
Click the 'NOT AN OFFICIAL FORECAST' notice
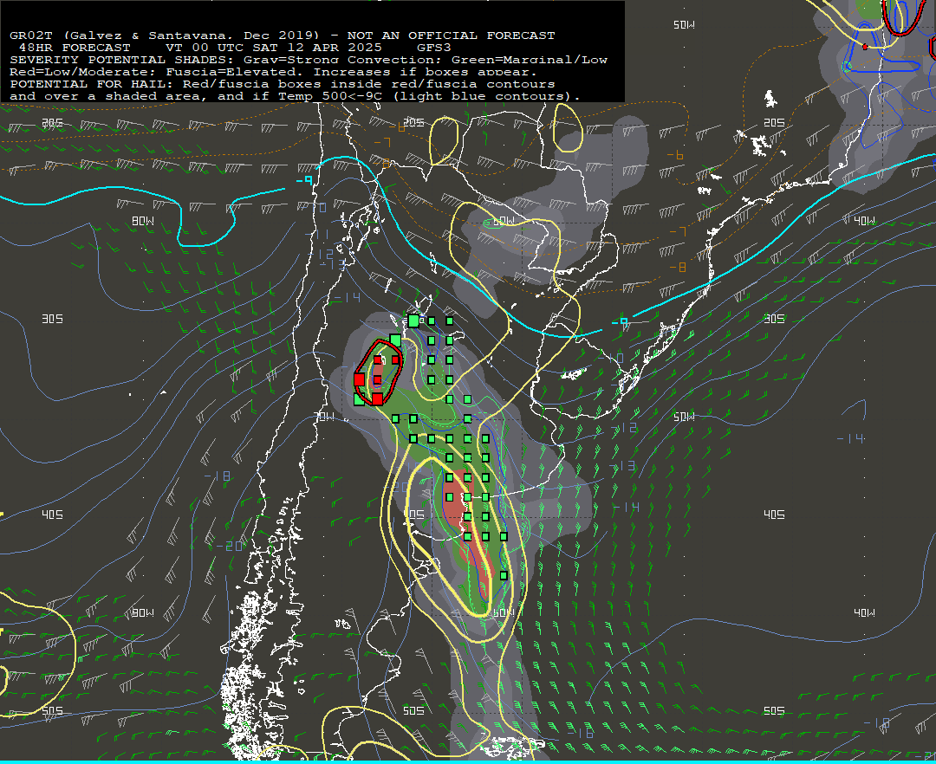point(451,36)
